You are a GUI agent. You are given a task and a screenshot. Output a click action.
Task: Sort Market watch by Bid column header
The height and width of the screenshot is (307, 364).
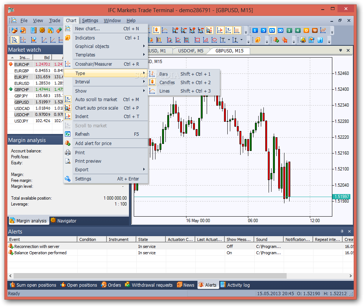point(42,58)
